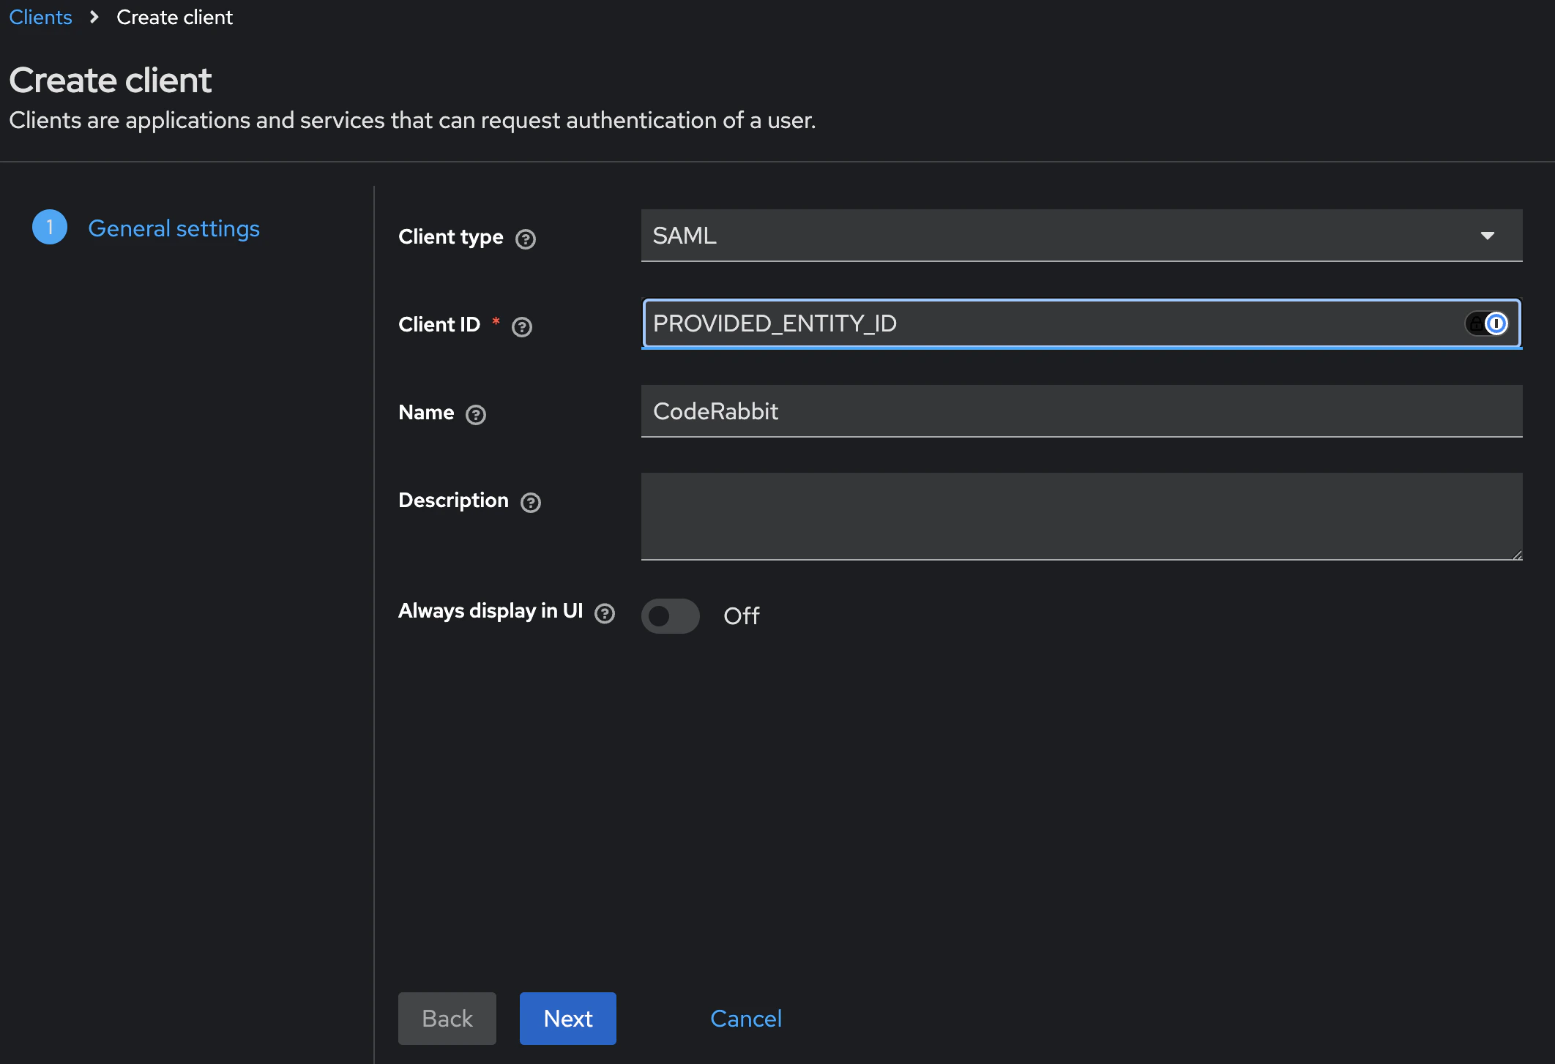Click the Name input showing CodeRabbit
This screenshot has height=1064, width=1555.
point(1080,411)
